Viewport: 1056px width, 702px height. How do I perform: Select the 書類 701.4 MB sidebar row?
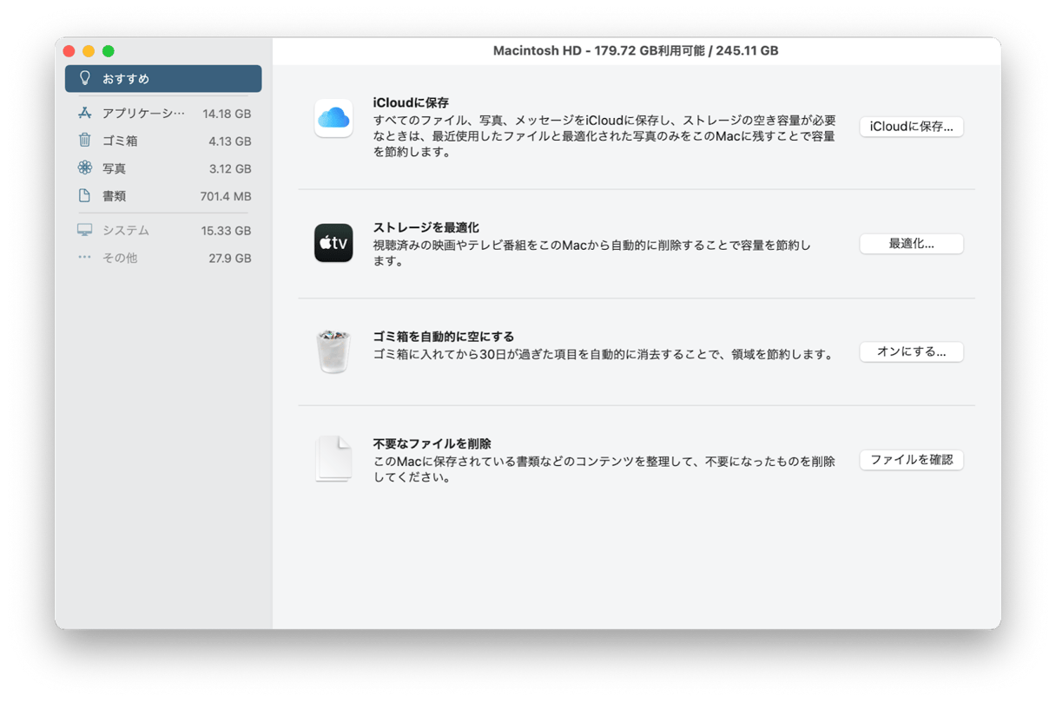tap(163, 196)
